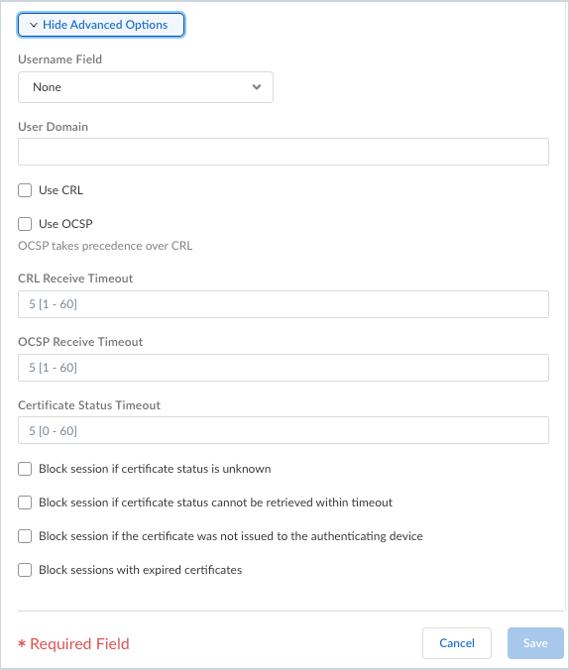Check Block sessions with expired certificates
Image resolution: width=569 pixels, height=670 pixels.
(25, 570)
